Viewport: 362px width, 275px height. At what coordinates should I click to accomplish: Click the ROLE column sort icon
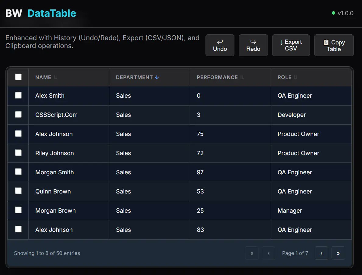point(295,77)
